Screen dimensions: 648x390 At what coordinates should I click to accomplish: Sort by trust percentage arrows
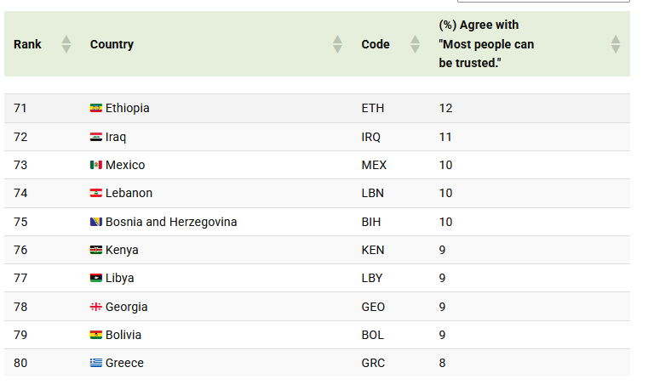point(616,44)
